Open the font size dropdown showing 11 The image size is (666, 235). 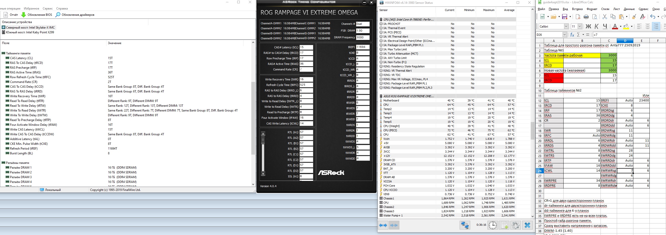(580, 26)
